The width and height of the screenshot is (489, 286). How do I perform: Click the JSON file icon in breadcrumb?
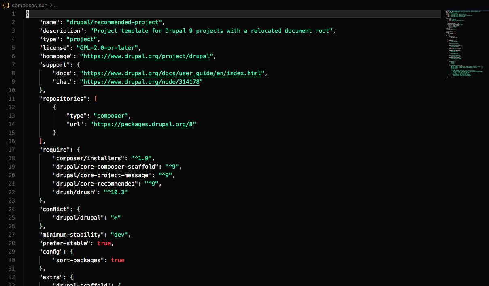[x=6, y=6]
